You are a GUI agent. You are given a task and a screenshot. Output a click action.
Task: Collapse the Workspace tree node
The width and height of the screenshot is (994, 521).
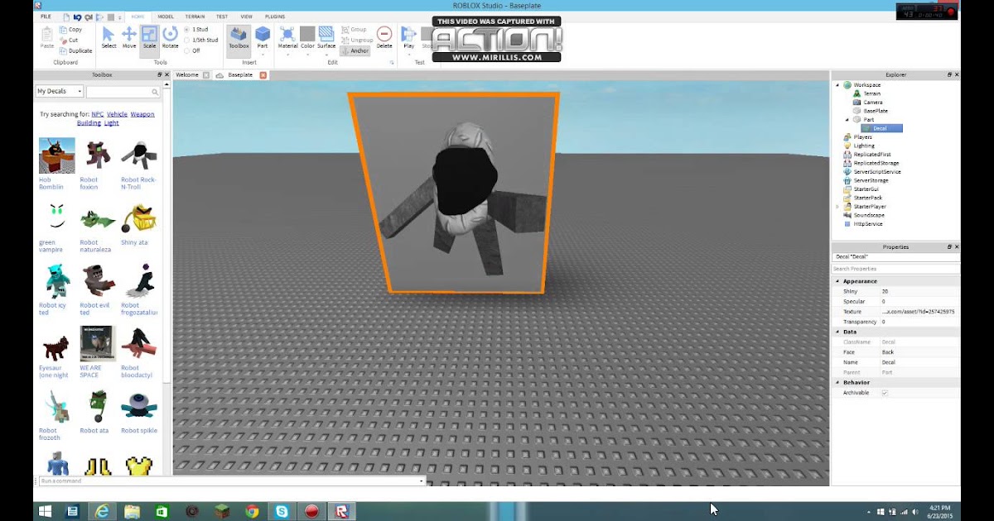(x=837, y=85)
